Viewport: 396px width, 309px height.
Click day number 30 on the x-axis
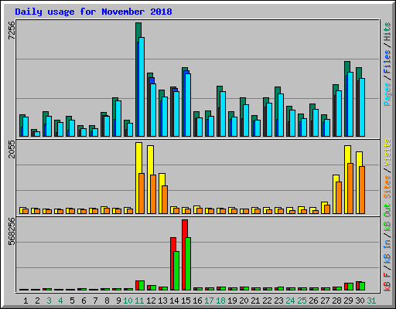360,301
